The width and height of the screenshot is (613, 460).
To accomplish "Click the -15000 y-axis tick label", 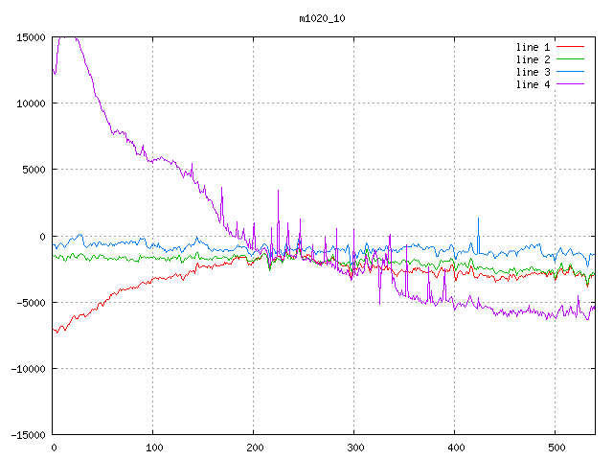I will [28, 434].
